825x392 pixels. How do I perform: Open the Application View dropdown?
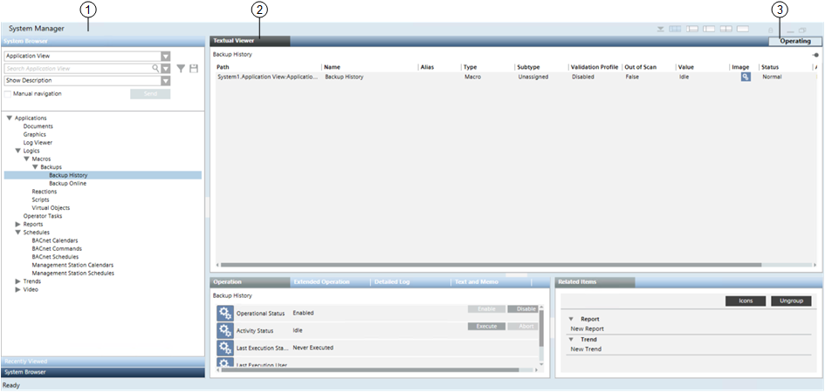click(165, 56)
